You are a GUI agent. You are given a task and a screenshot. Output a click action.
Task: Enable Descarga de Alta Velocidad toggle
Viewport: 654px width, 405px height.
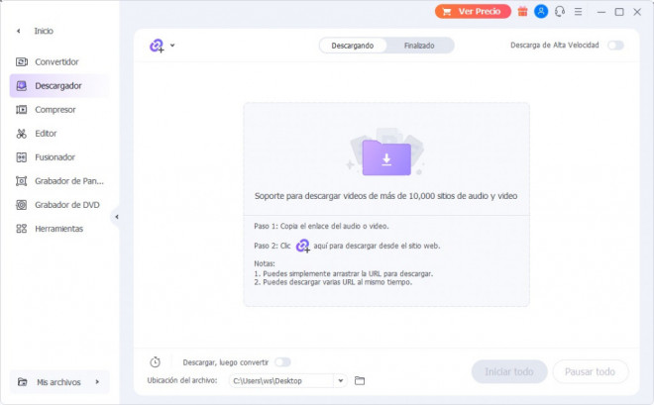[x=615, y=46]
